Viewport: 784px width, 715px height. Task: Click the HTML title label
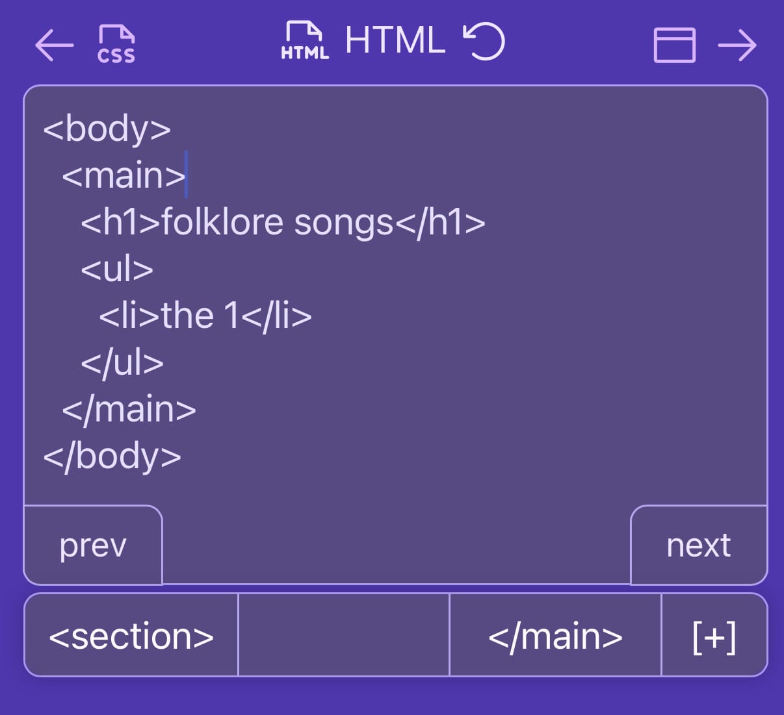pyautogui.click(x=395, y=40)
